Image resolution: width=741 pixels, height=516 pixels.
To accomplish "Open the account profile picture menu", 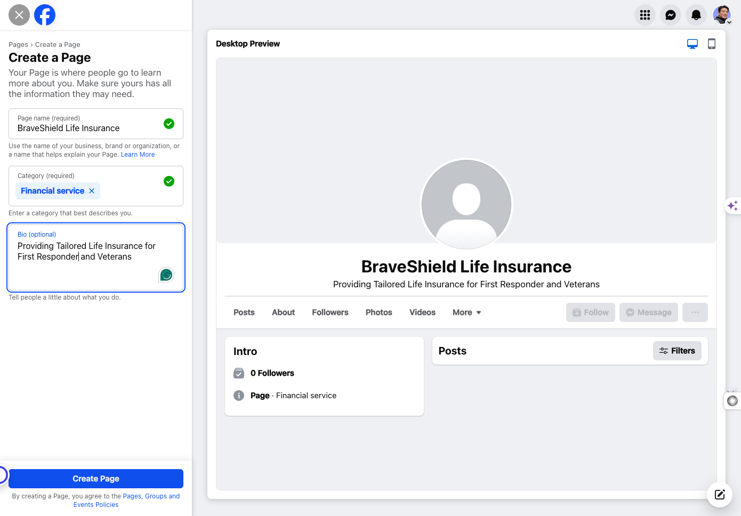I will pos(722,15).
